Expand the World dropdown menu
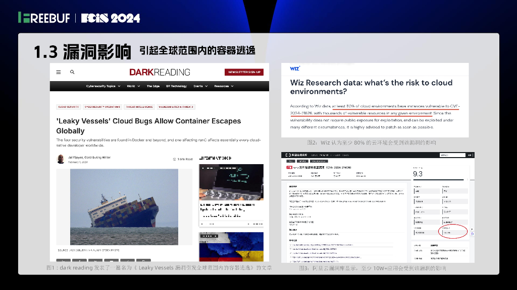 [132, 86]
